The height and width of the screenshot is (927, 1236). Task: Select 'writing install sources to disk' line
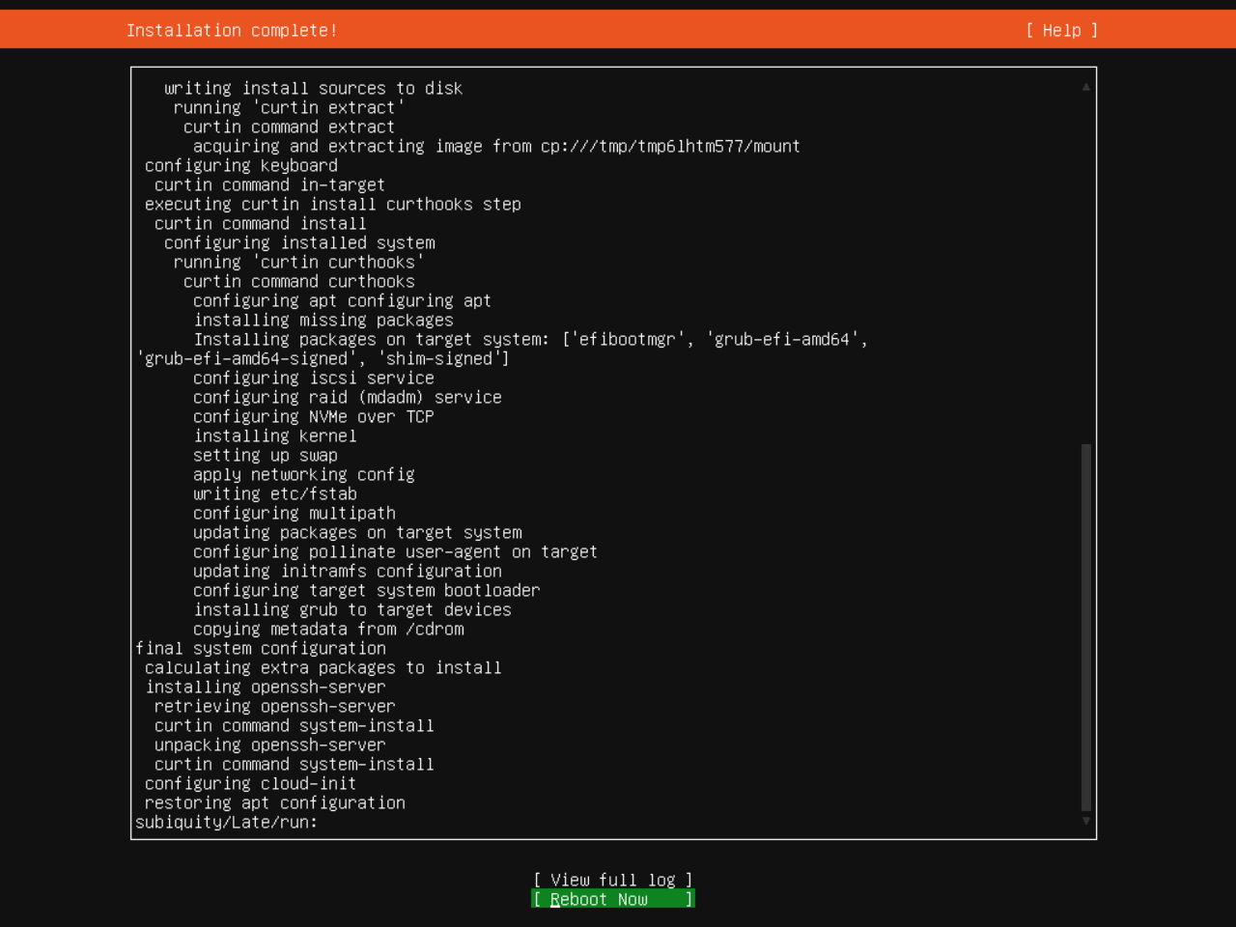[x=314, y=88]
